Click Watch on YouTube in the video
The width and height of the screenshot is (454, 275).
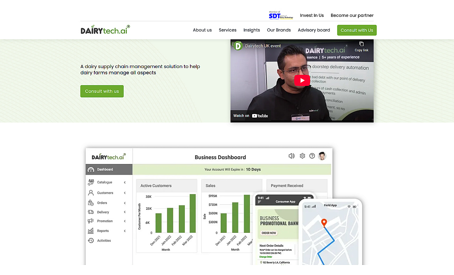click(251, 116)
